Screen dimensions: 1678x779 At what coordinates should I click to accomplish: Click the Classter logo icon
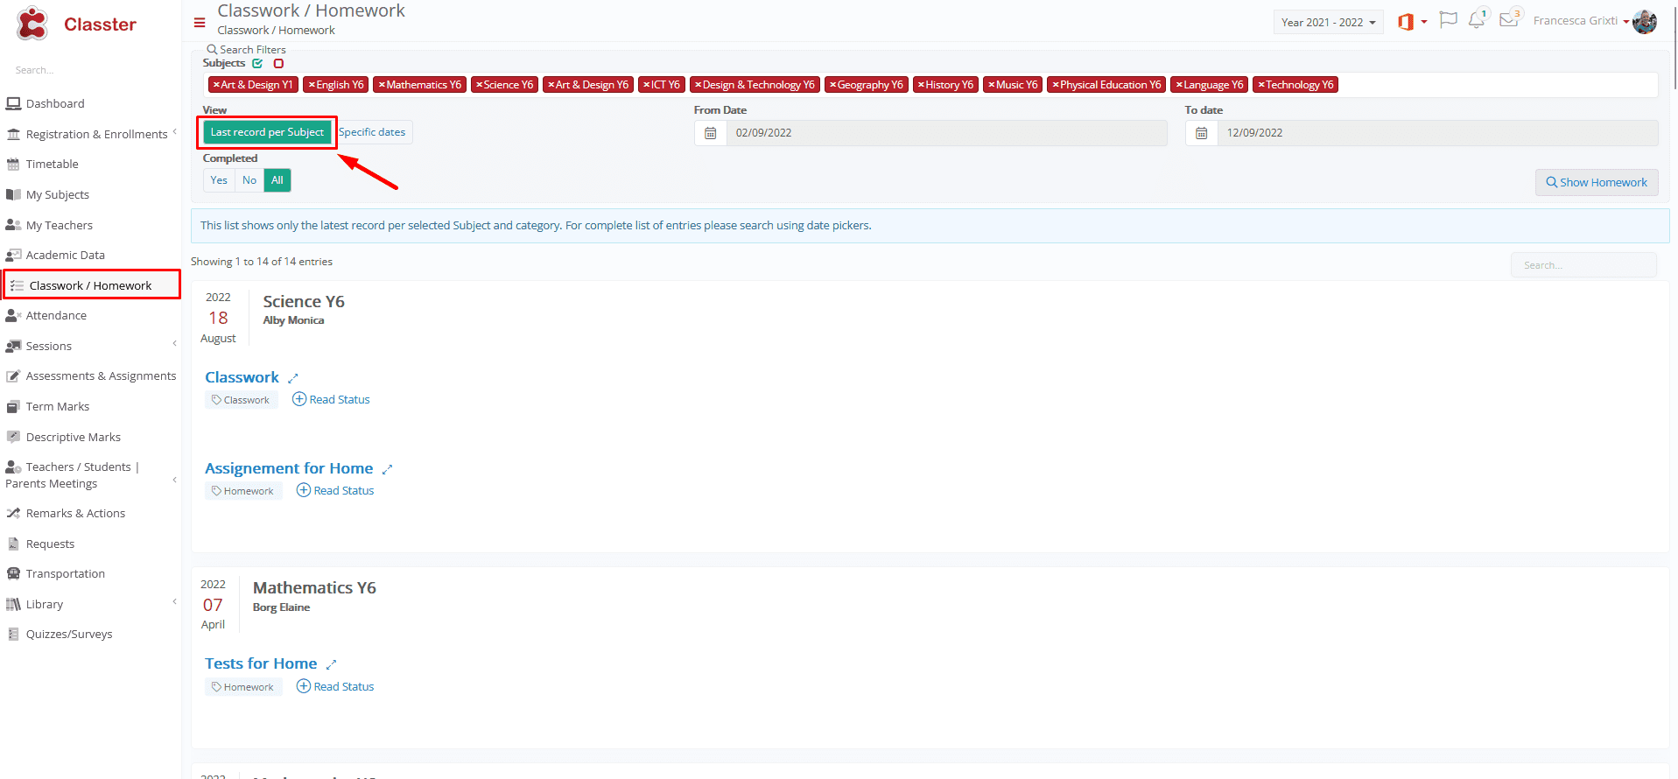pos(32,24)
